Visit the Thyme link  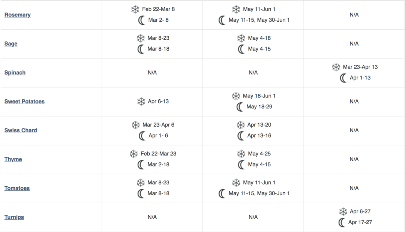click(x=13, y=159)
